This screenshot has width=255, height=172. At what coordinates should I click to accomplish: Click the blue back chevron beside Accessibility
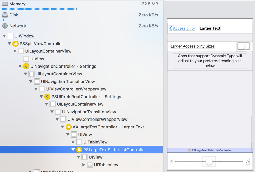pyautogui.click(x=170, y=28)
